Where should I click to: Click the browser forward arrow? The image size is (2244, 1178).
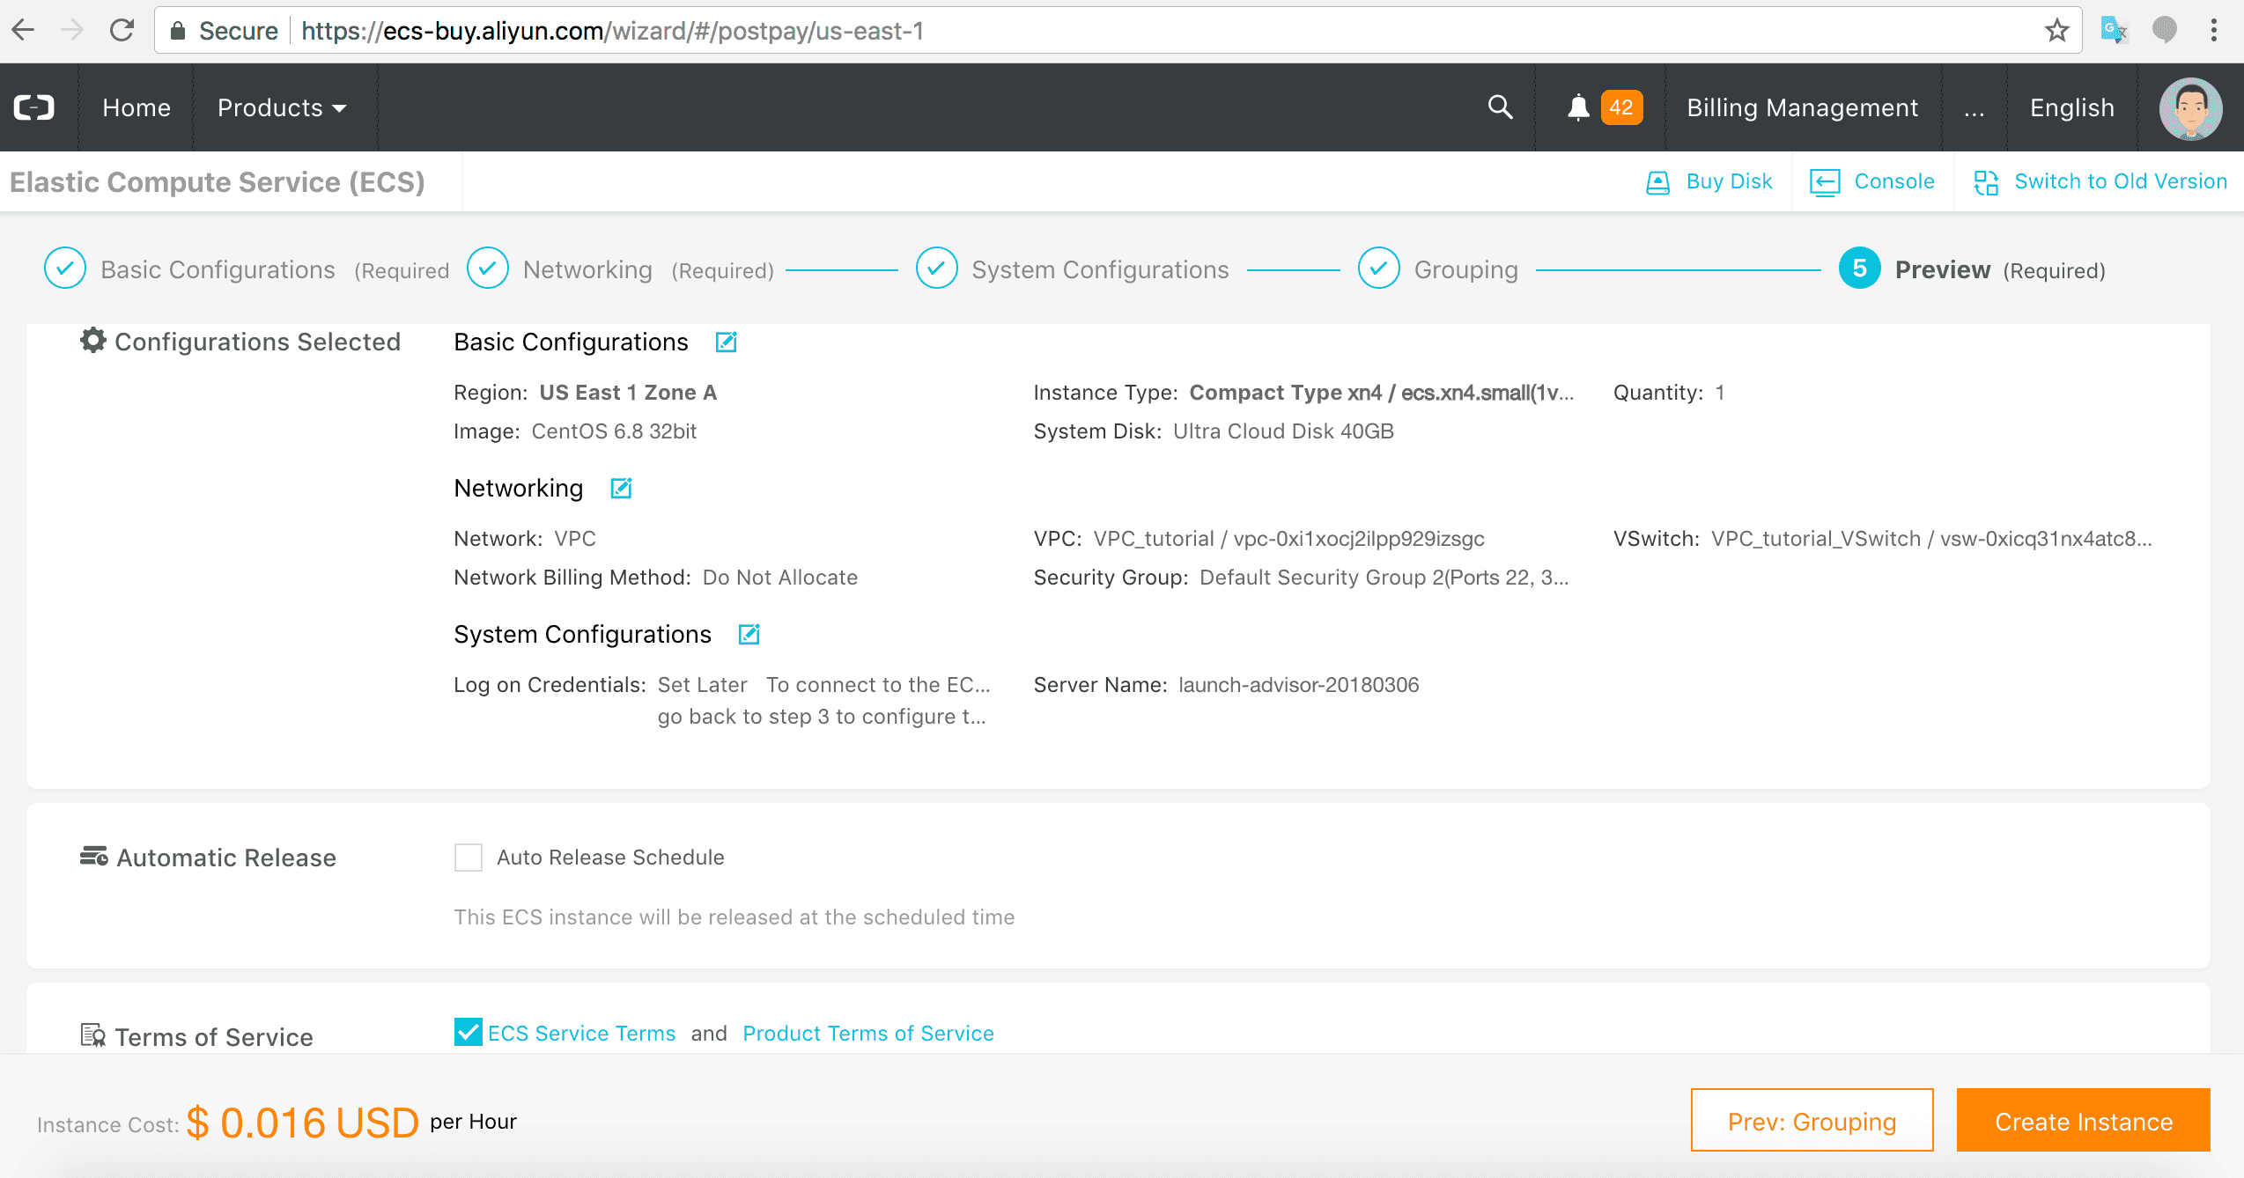(x=72, y=31)
